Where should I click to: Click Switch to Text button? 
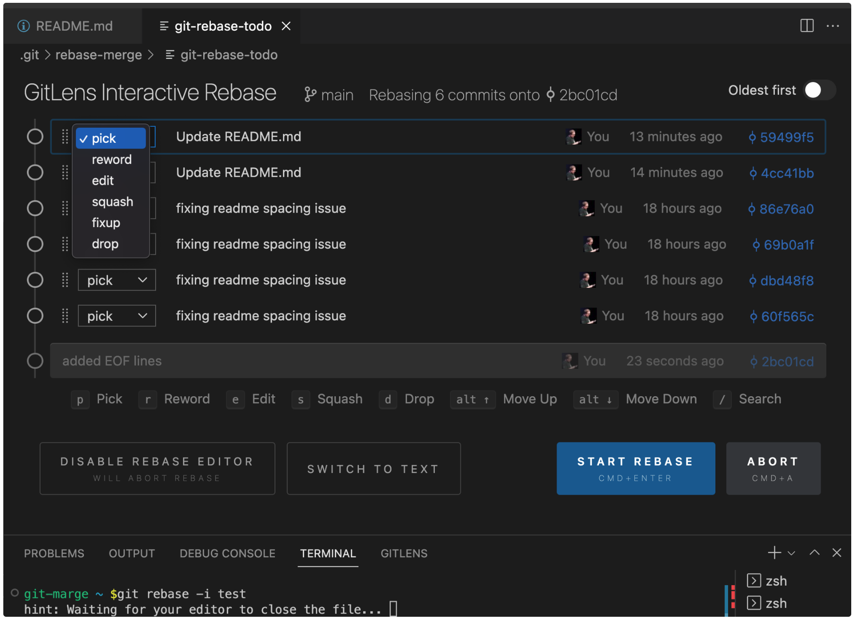click(374, 468)
